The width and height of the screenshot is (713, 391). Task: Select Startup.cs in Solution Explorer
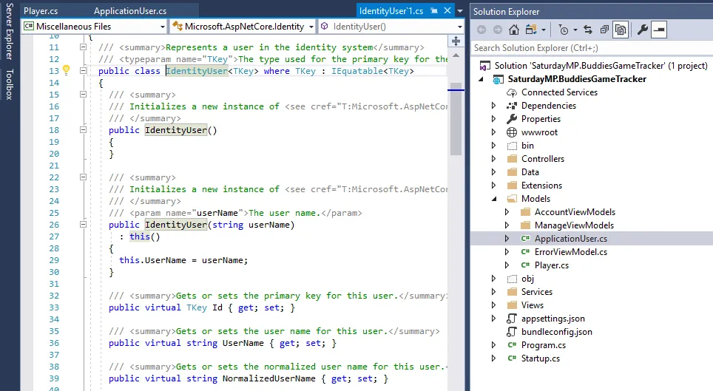point(540,358)
